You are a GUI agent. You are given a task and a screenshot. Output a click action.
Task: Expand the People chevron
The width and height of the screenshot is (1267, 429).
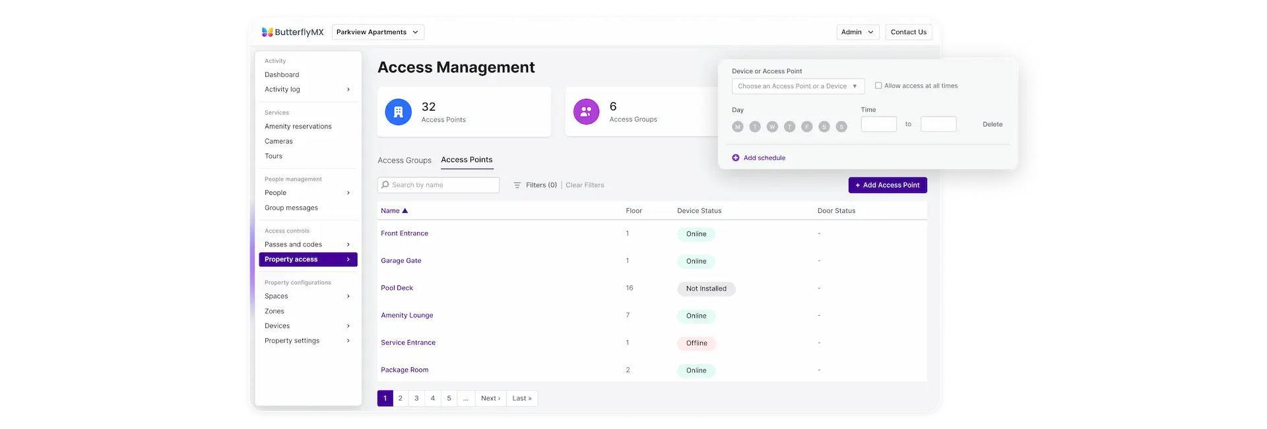pos(348,193)
